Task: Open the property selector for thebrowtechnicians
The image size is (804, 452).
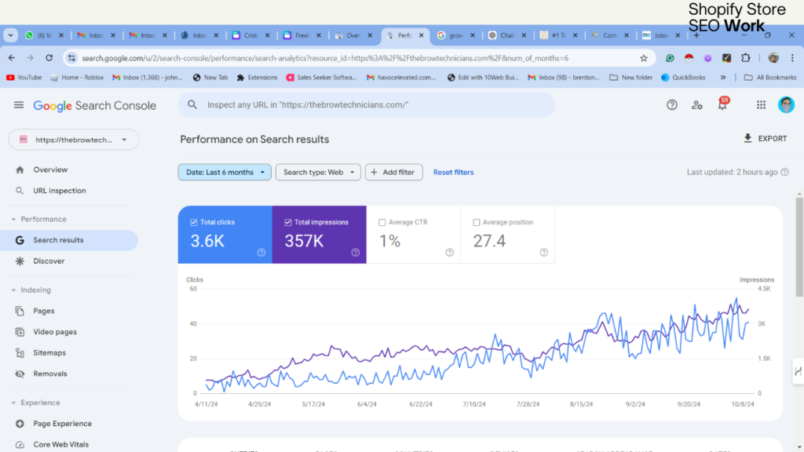Action: tap(74, 140)
